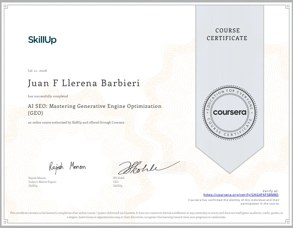Select the name Juan F Llerena Barbieri
293x228 pixels.
click(84, 83)
